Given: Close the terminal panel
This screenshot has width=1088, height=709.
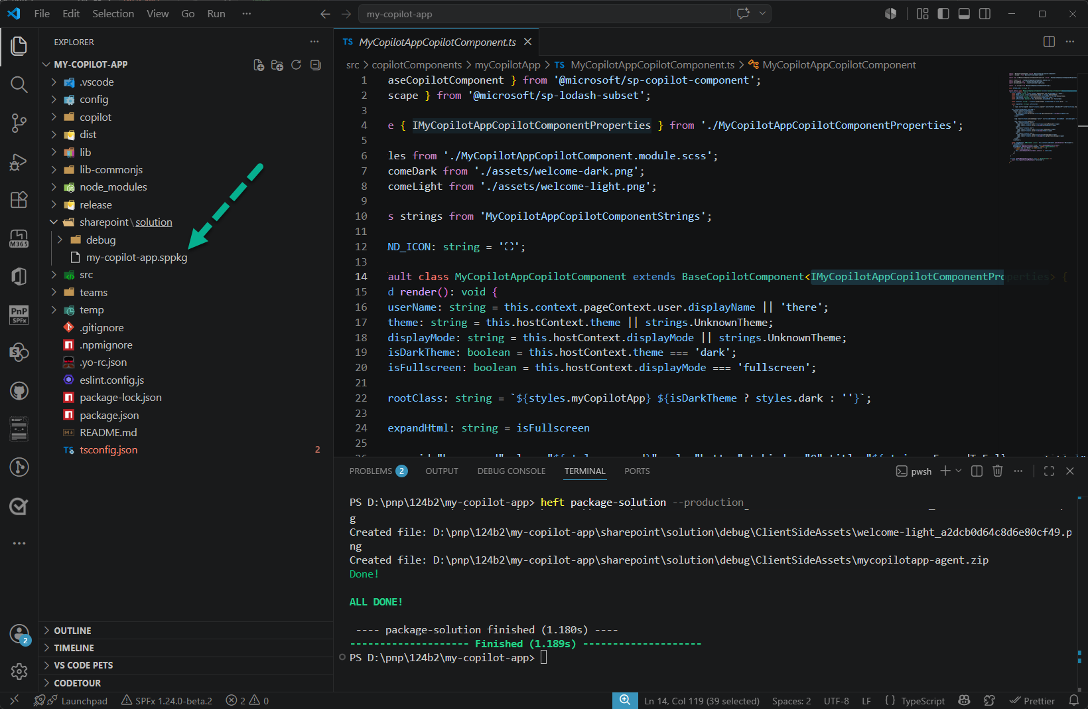Looking at the screenshot, I should [1070, 471].
